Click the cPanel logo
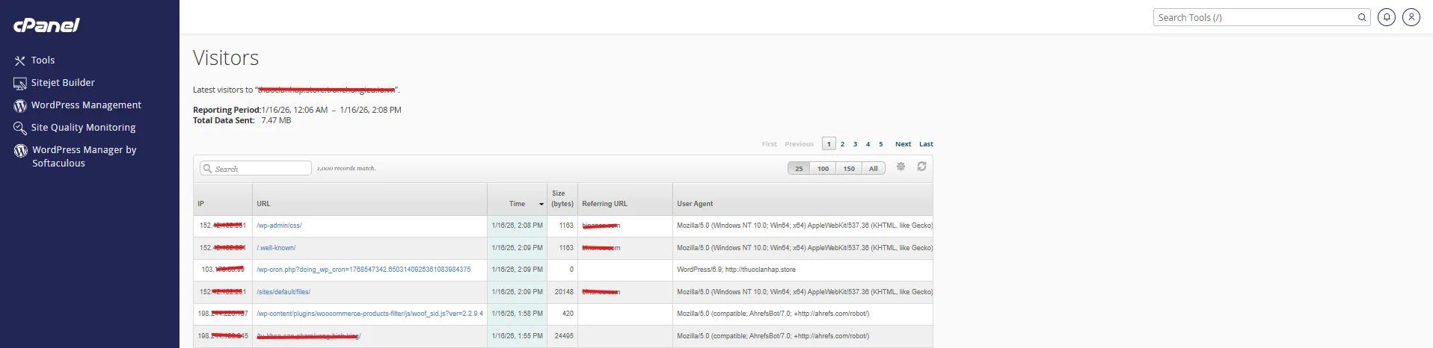Image resolution: width=1433 pixels, height=348 pixels. pos(46,25)
